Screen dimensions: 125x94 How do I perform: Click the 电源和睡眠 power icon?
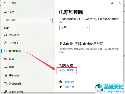[5, 51]
